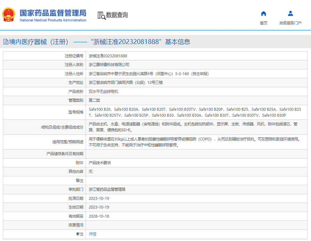311x241 pixels.
Task: Open the 详情 link
Action: click(x=92, y=234)
